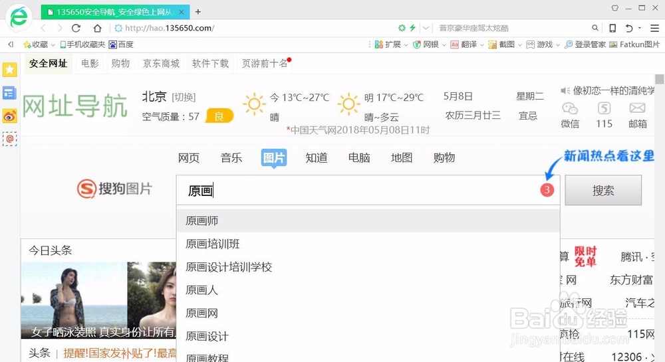Choose suggestion 原画设计

368,336
